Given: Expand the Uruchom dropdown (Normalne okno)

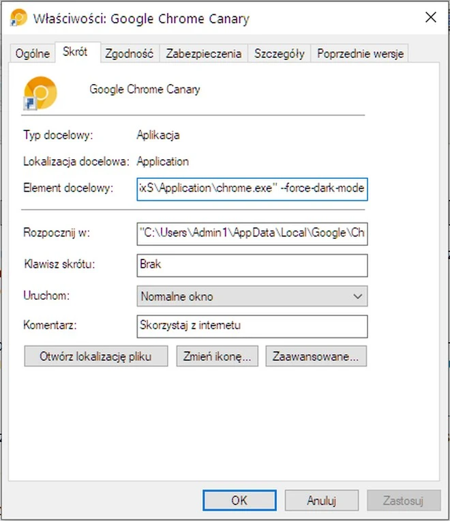Looking at the screenshot, I should pyautogui.click(x=252, y=296).
